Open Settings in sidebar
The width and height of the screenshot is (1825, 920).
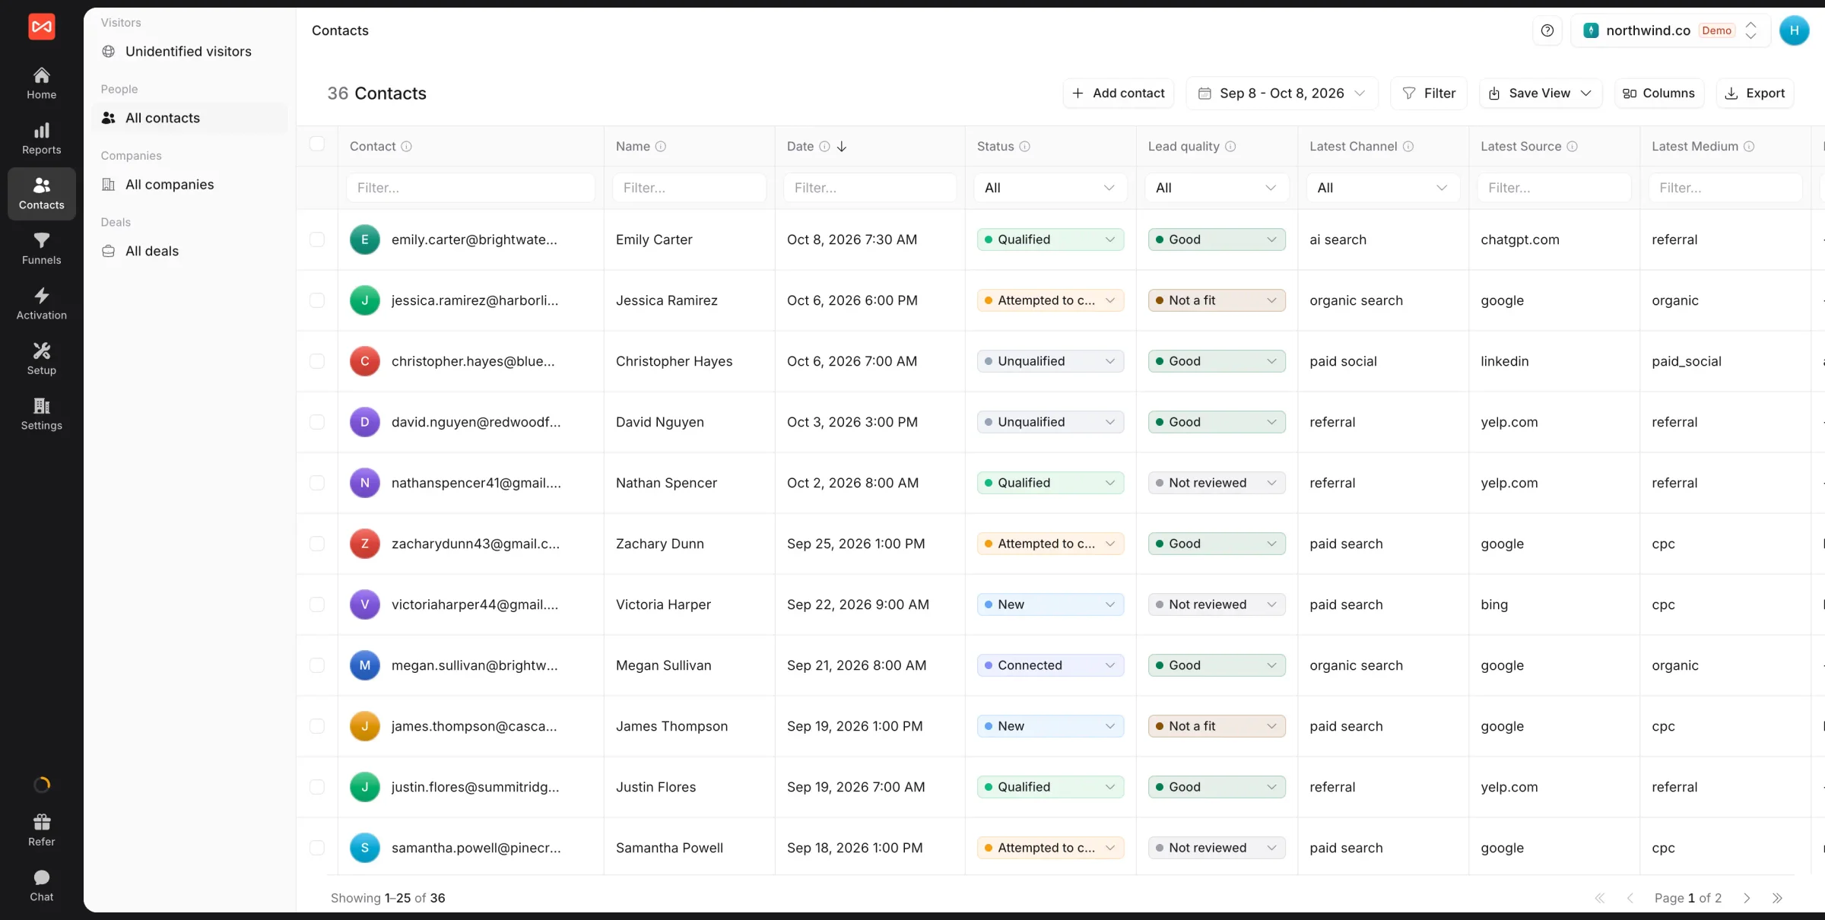[42, 414]
